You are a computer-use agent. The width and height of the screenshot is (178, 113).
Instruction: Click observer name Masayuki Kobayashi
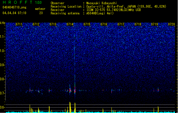pyautogui.click(x=102, y=3)
